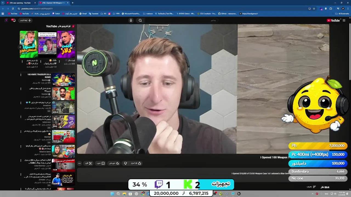
Task: Open Windows taskbar search
Action: (118, 194)
